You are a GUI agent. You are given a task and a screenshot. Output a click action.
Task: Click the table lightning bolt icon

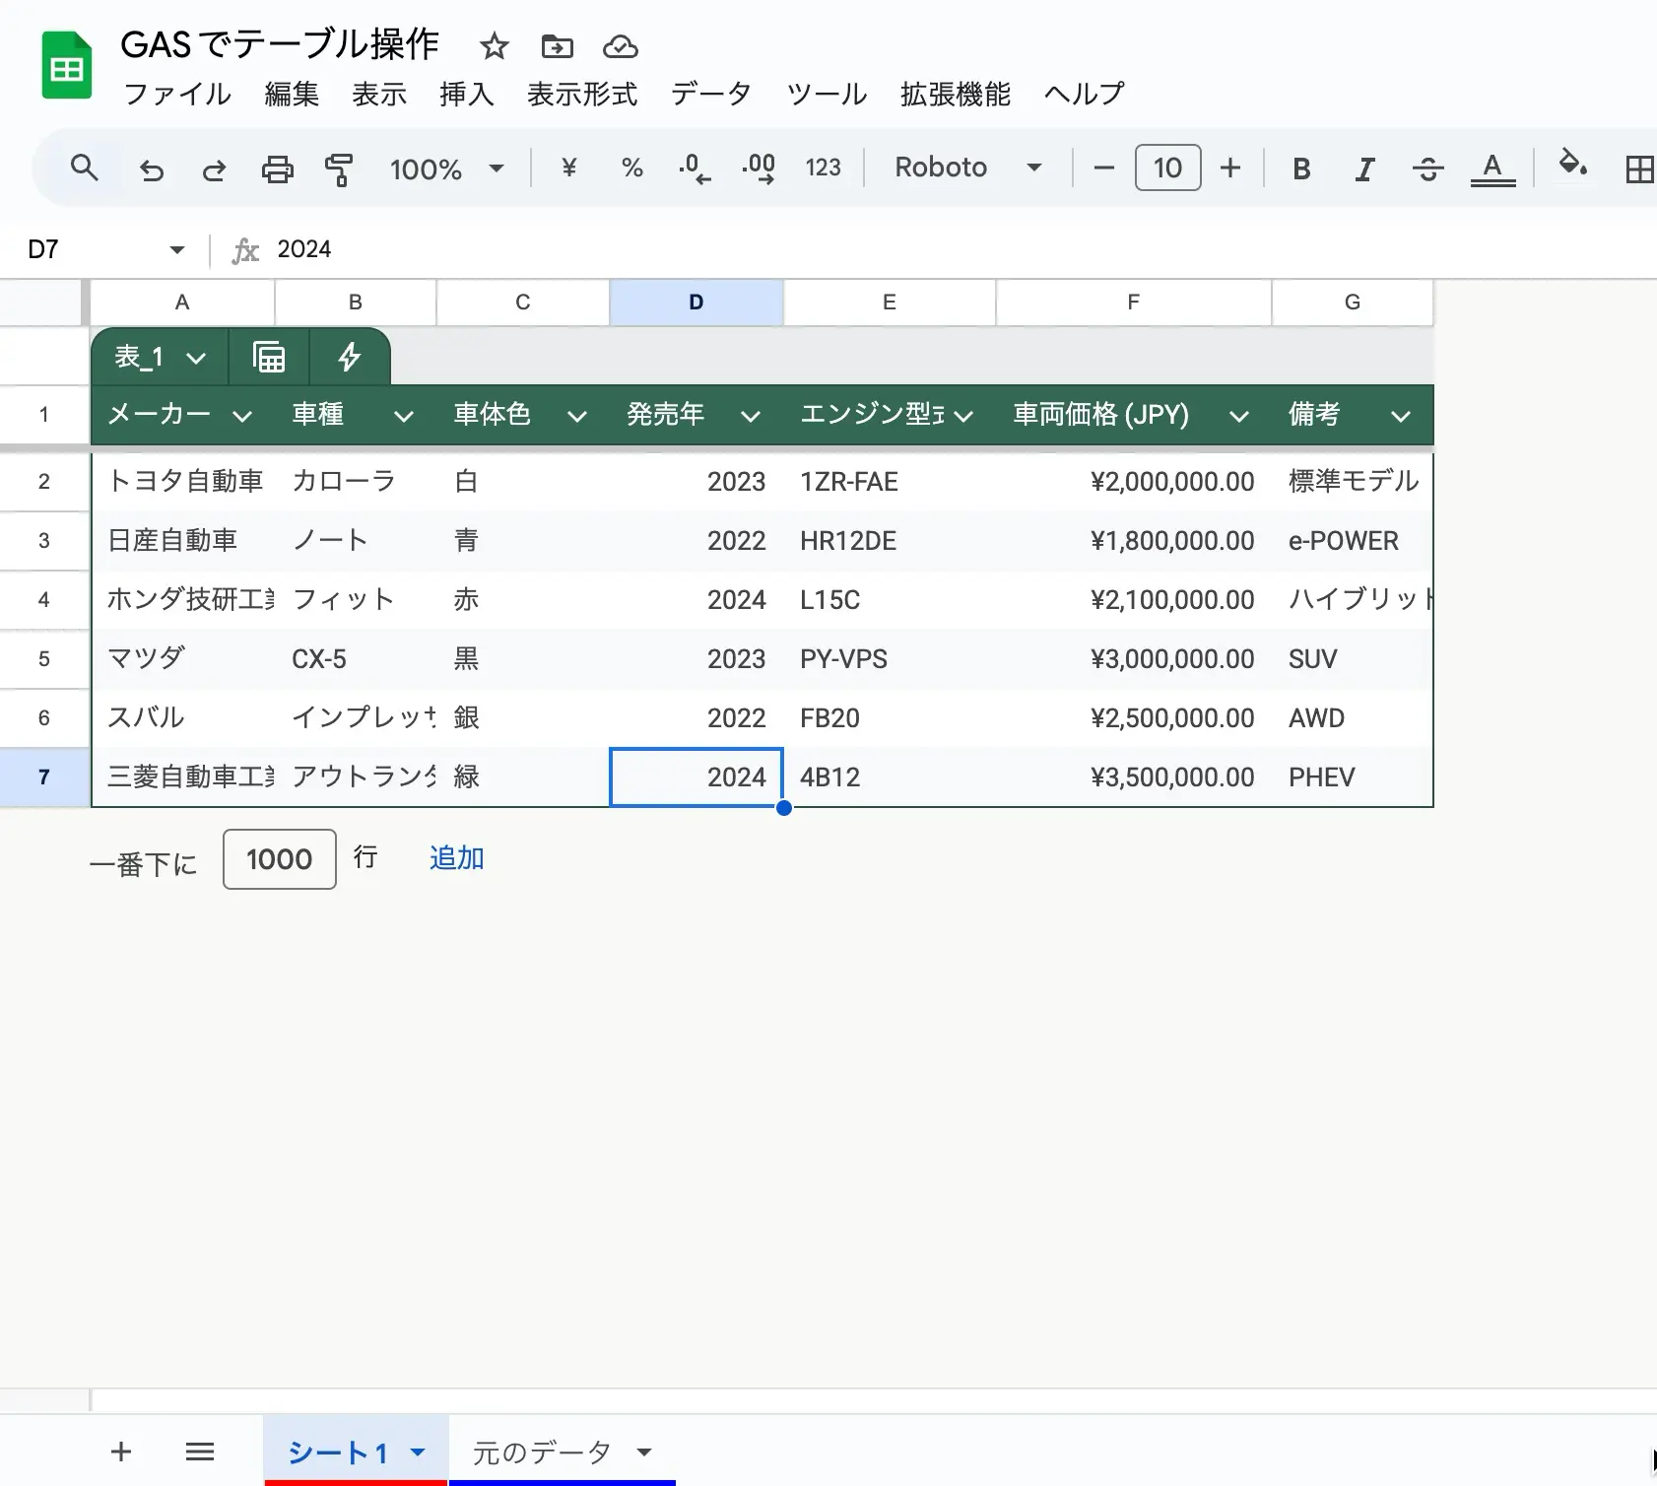pos(349,357)
